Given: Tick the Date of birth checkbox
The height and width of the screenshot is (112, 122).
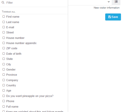Looking at the screenshot, I should tap(4, 54).
